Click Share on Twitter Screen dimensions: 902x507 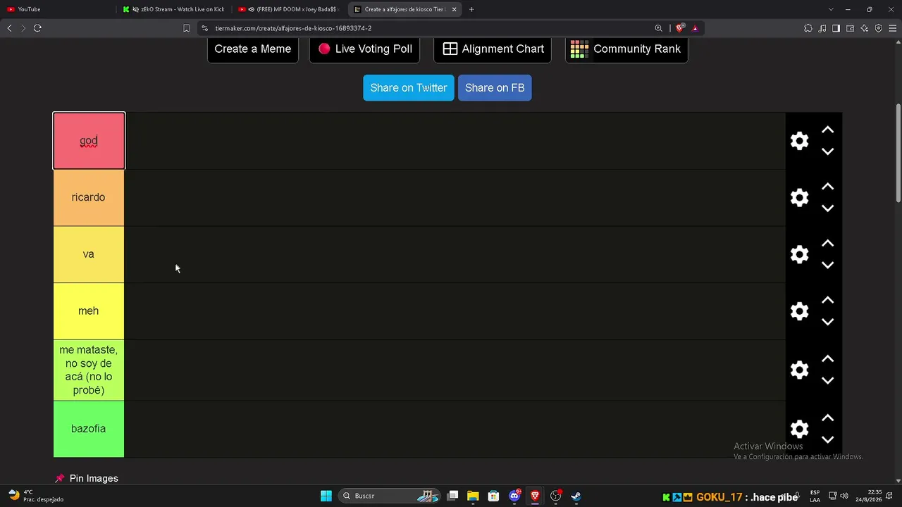pos(409,88)
